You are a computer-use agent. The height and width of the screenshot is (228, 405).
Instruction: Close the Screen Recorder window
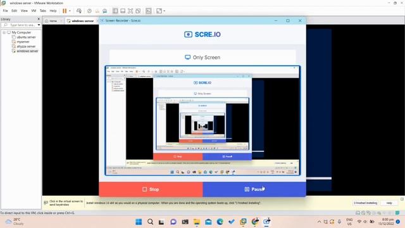300,20
